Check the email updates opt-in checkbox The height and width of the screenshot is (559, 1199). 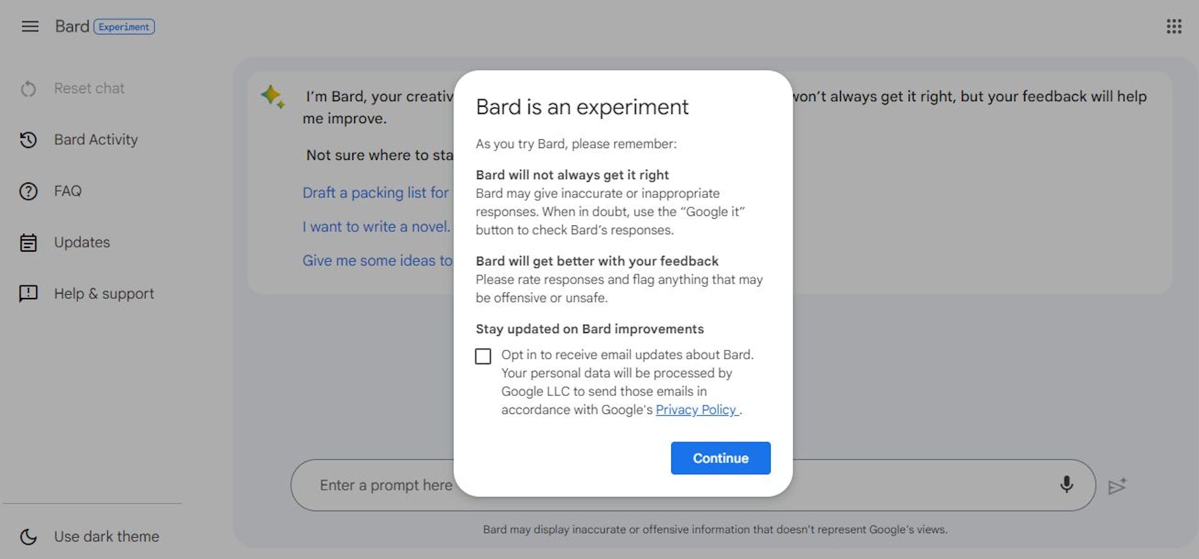(483, 356)
